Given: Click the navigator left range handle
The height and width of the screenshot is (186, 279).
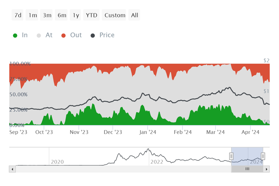Looking at the screenshot, I should (x=231, y=156).
